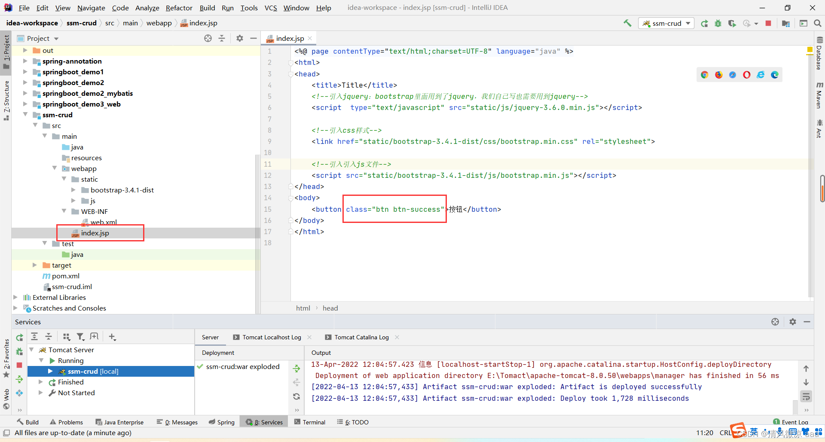Screen dimensions: 825x442
Task: Click the yellow inspection indicator in editor
Action: pyautogui.click(x=810, y=50)
